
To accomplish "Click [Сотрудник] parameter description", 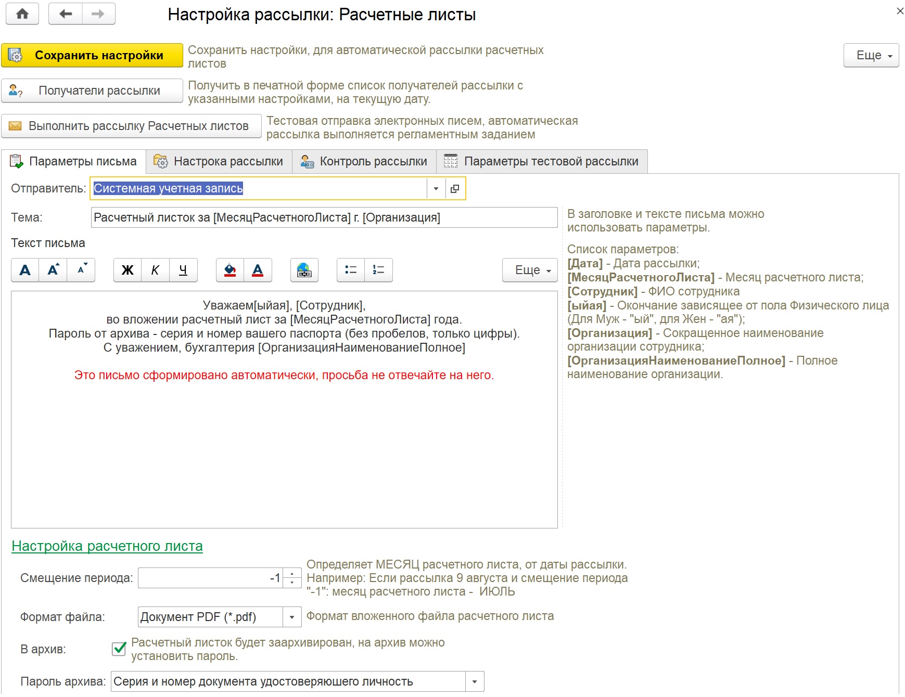I will point(653,291).
